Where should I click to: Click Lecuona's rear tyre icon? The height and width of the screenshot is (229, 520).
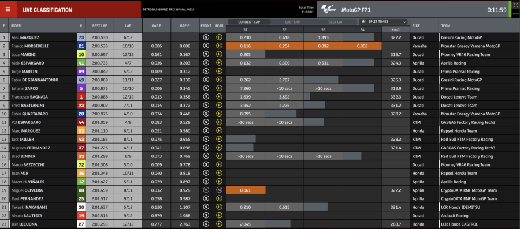[219, 224]
